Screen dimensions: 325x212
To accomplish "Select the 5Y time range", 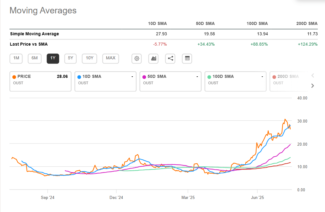I will coord(70,58).
